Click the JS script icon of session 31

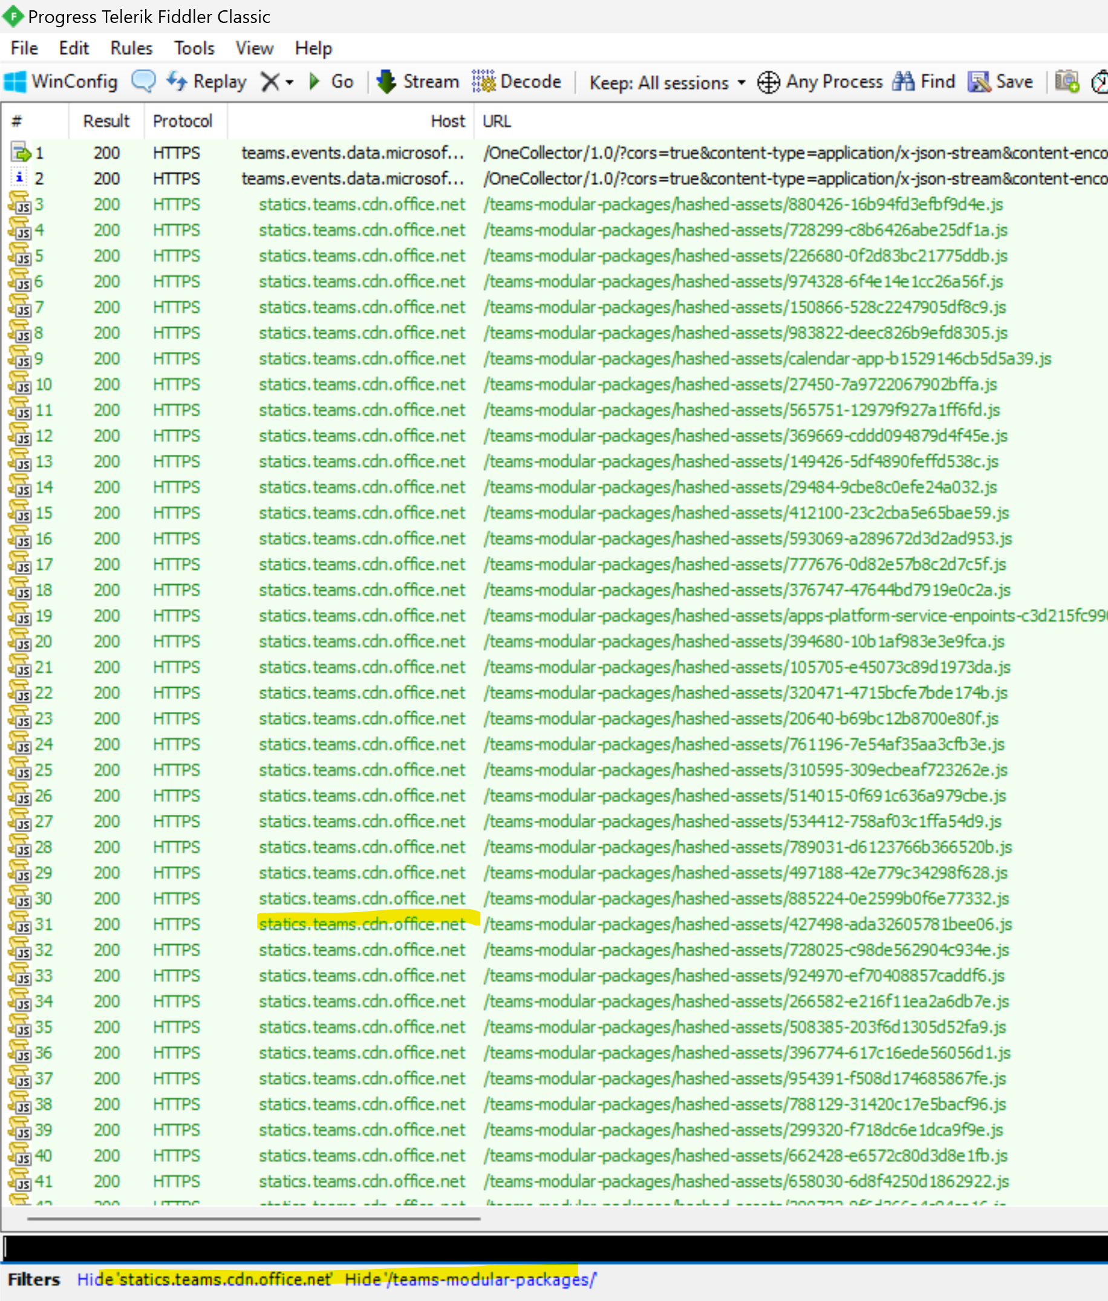pos(19,924)
